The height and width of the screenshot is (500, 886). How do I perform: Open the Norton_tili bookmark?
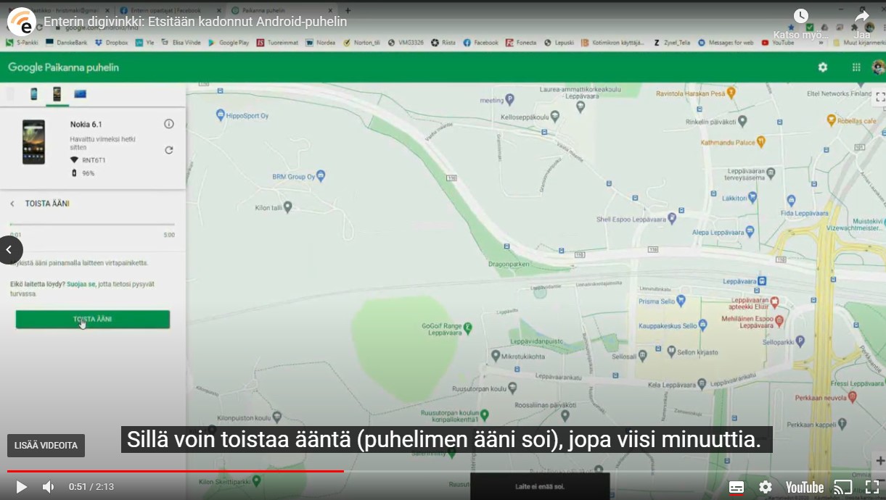(362, 43)
